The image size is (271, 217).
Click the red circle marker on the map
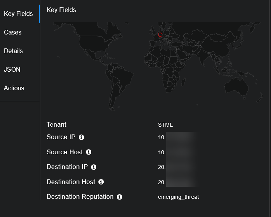point(160,34)
